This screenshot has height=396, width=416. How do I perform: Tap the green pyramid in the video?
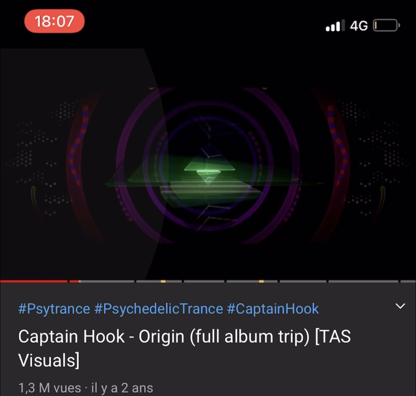pos(209,170)
